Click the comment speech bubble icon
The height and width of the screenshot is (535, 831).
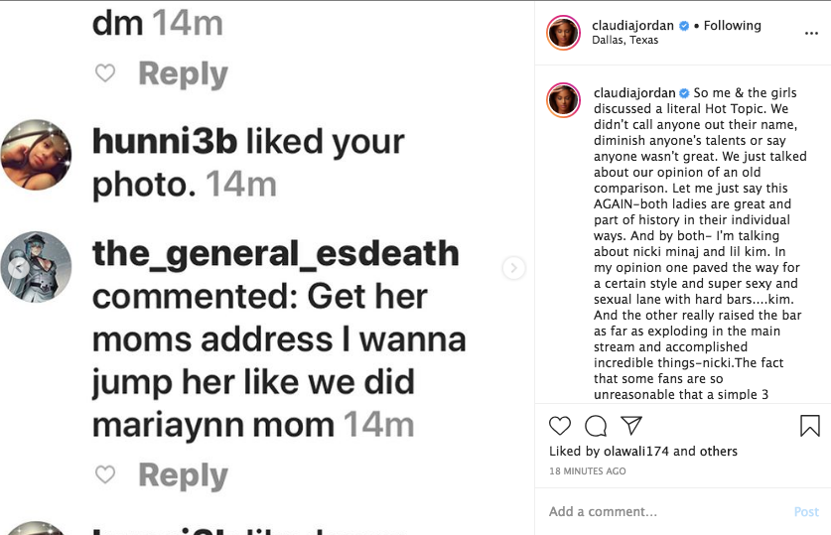(x=596, y=426)
